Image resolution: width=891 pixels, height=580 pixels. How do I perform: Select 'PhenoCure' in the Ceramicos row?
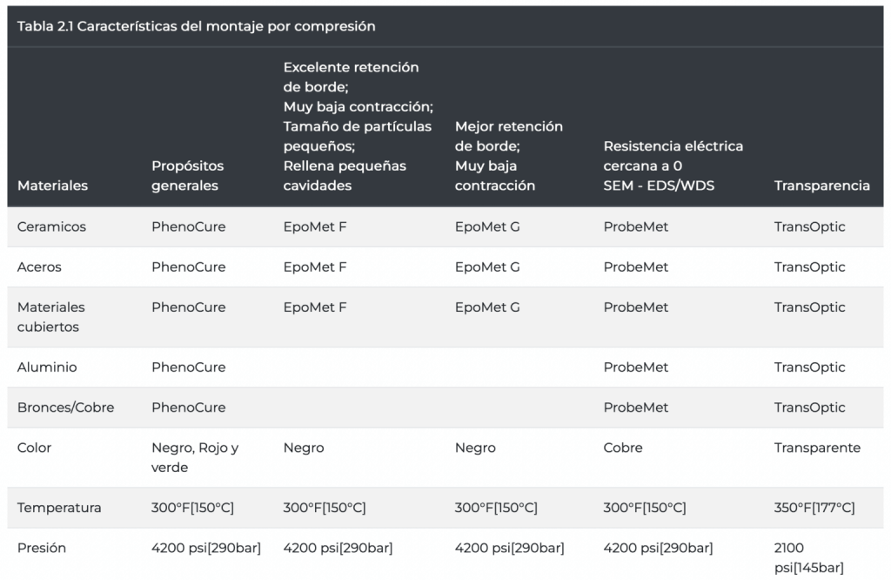[188, 226]
